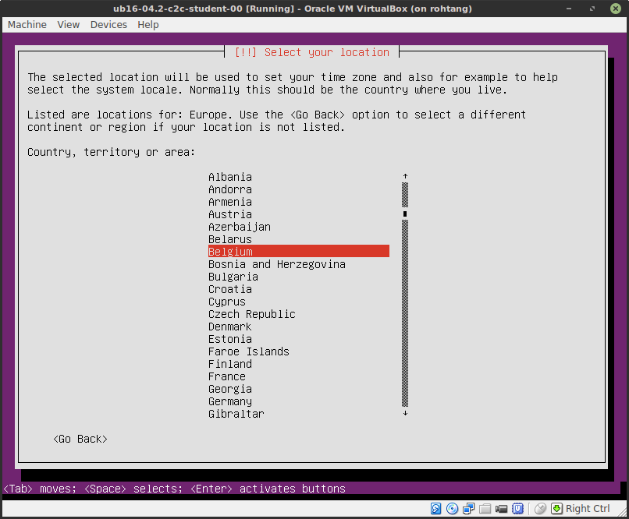Open the Machine menu
The width and height of the screenshot is (629, 519).
[27, 24]
